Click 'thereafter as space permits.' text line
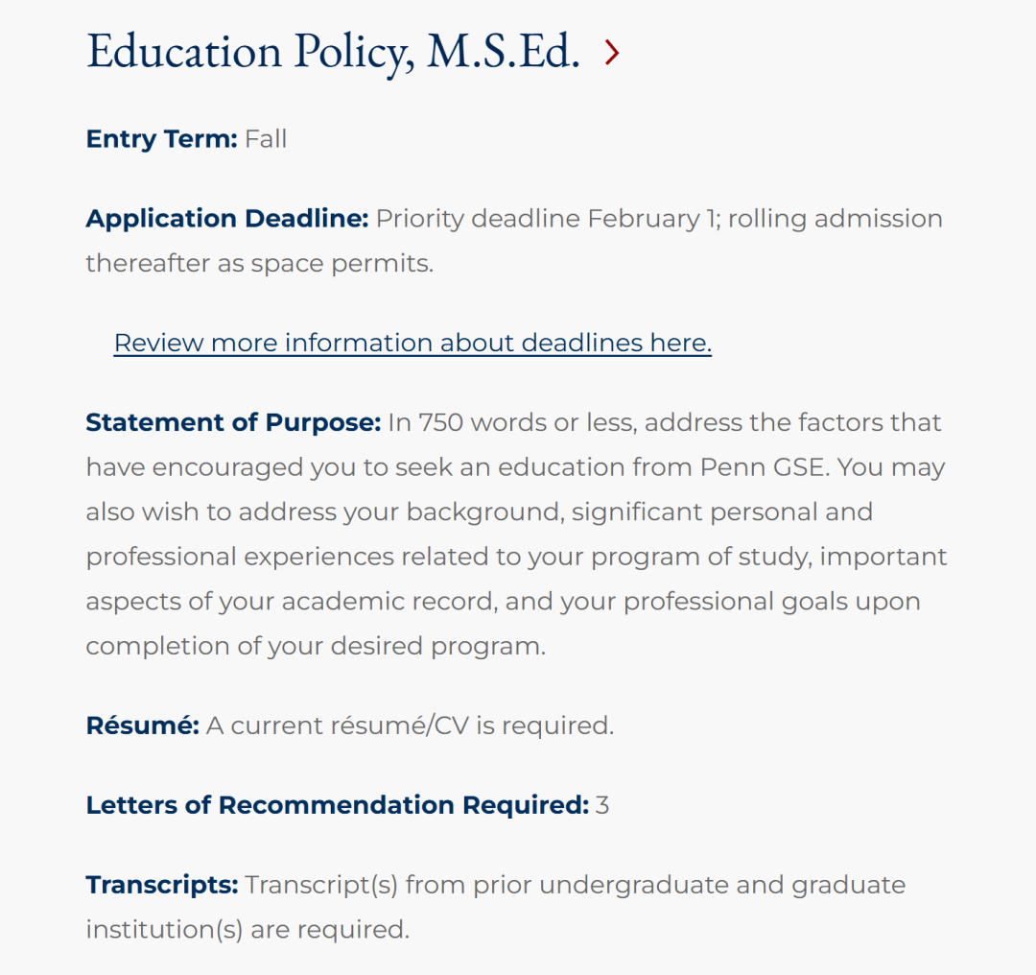The height and width of the screenshot is (975, 1036). (x=259, y=263)
